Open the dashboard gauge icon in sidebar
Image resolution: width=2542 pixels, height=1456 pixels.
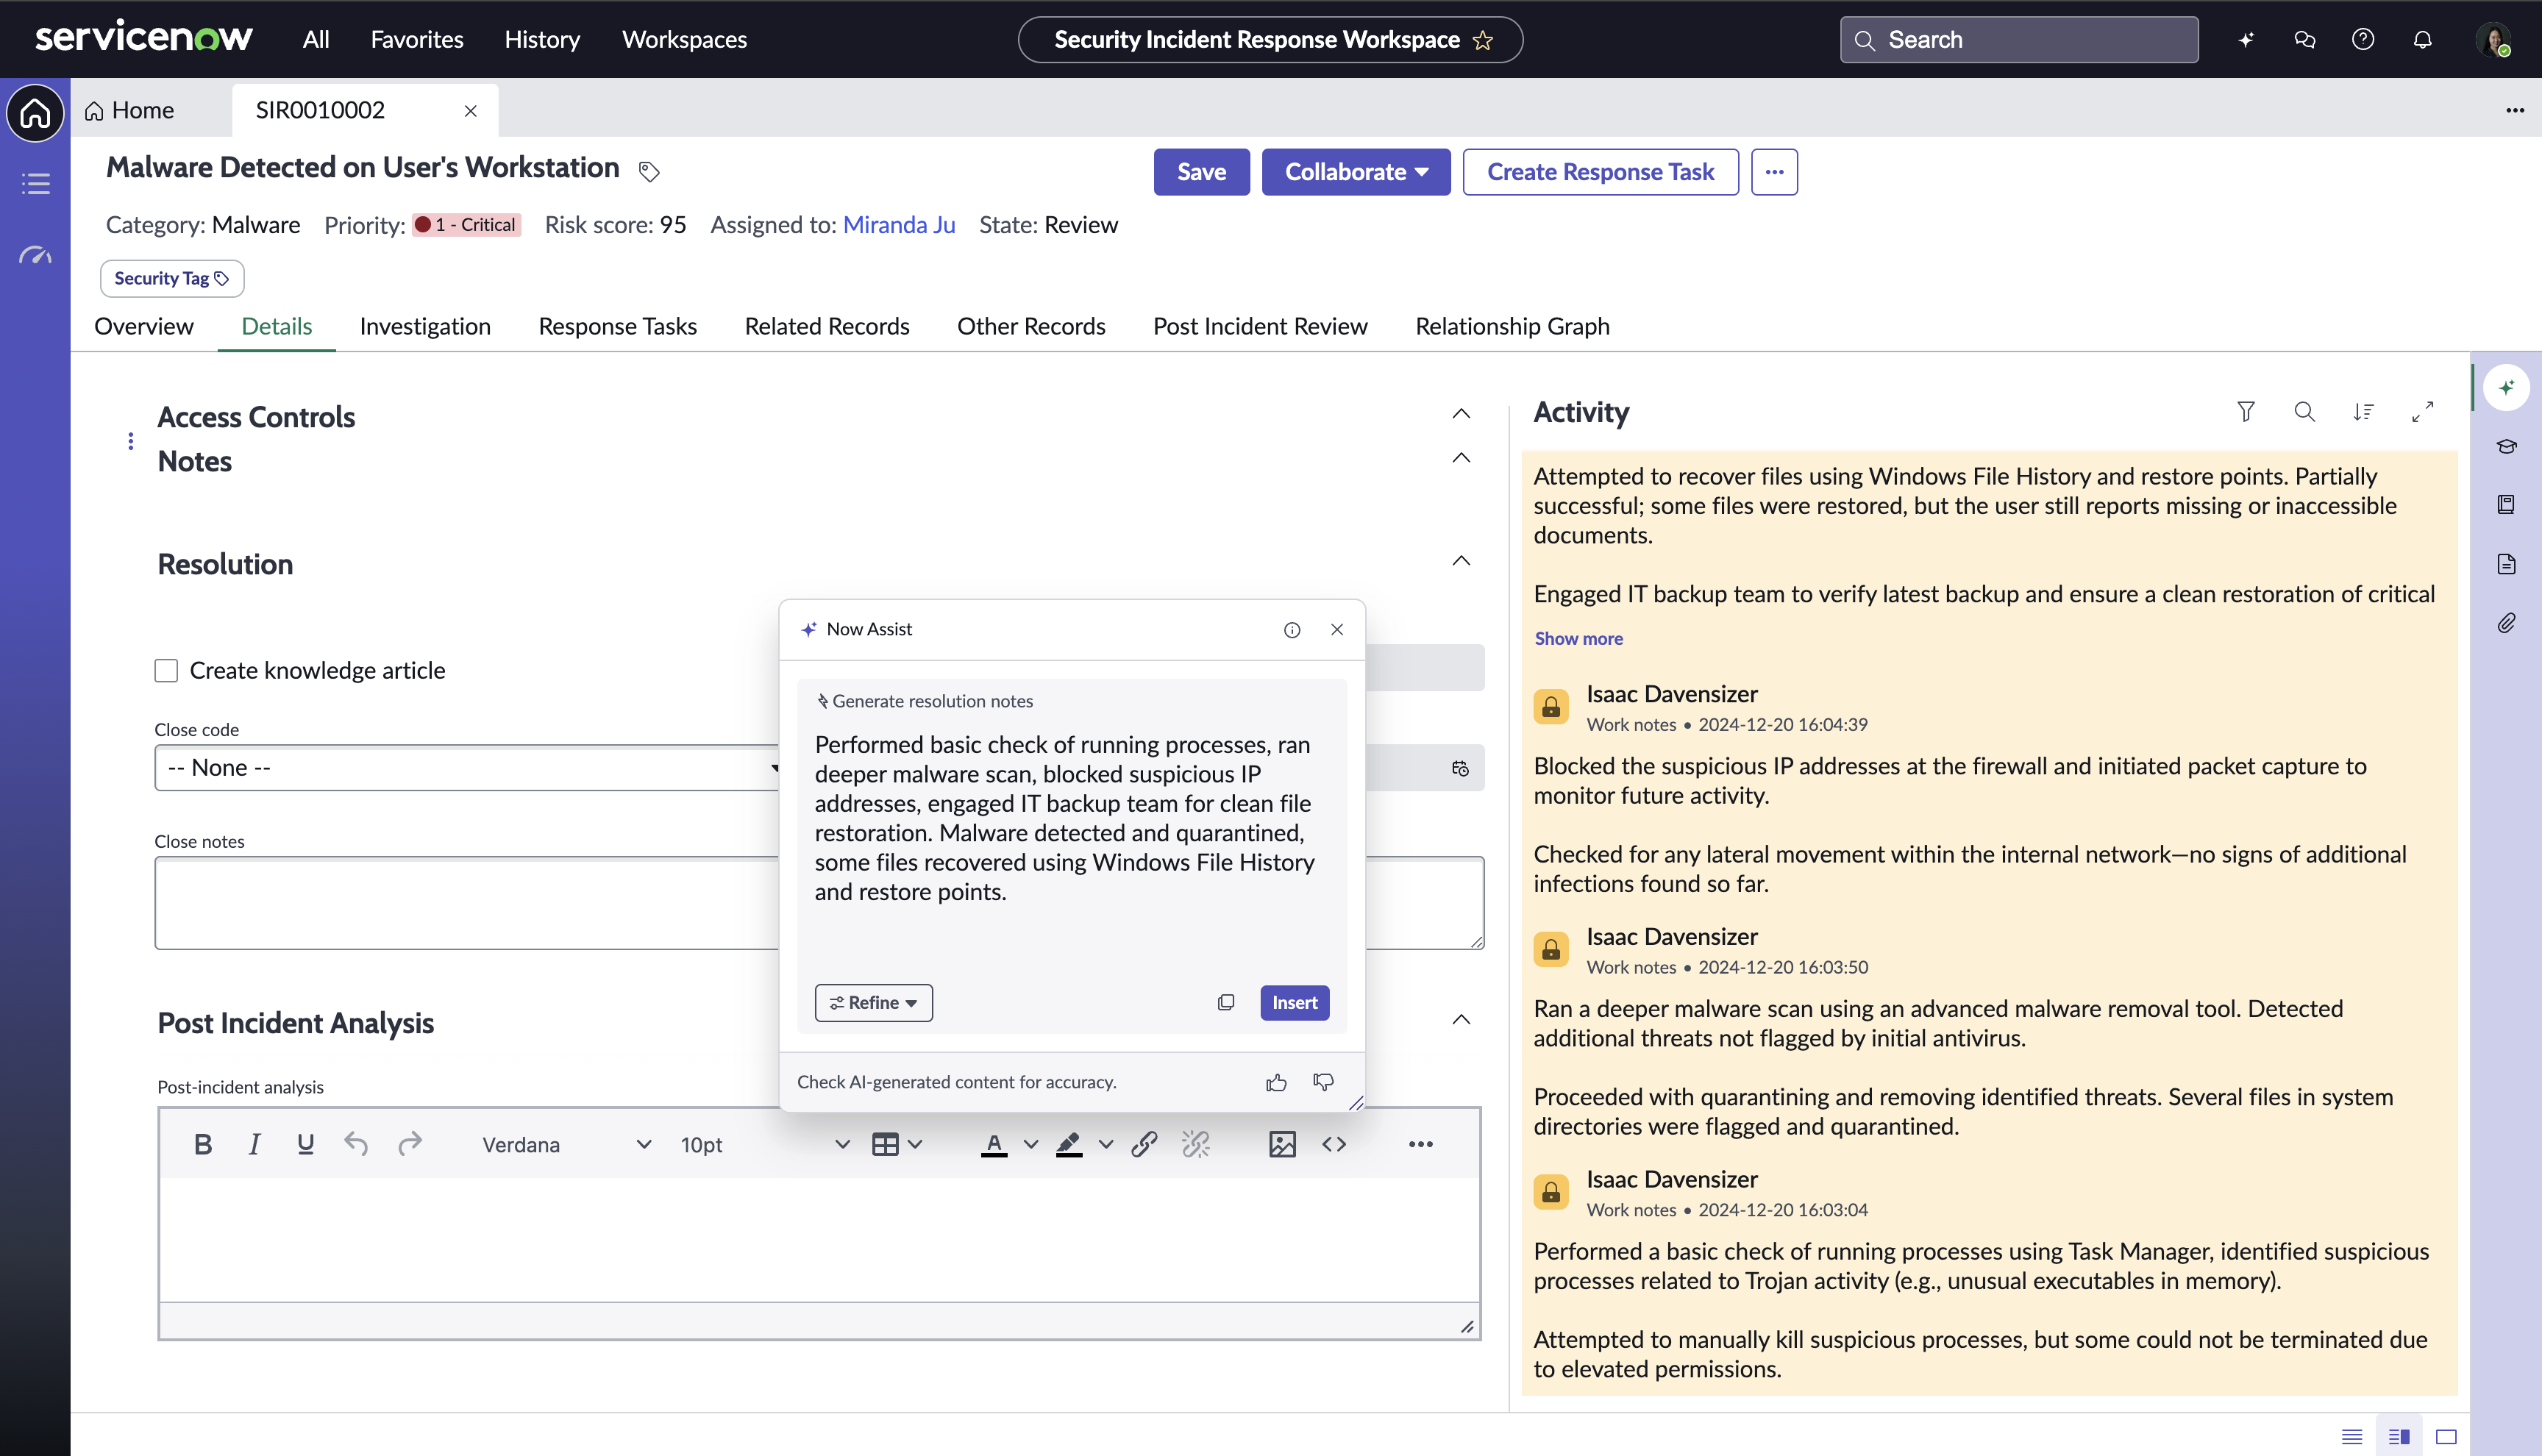coord(35,255)
